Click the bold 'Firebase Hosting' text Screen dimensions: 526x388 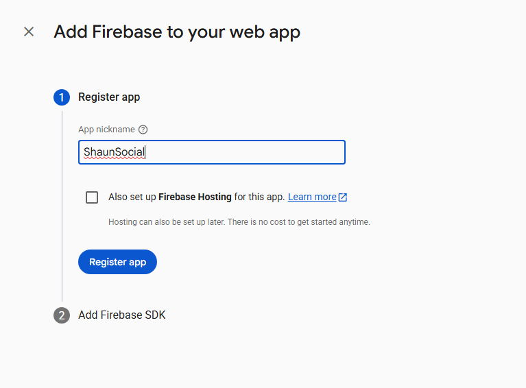pos(195,197)
